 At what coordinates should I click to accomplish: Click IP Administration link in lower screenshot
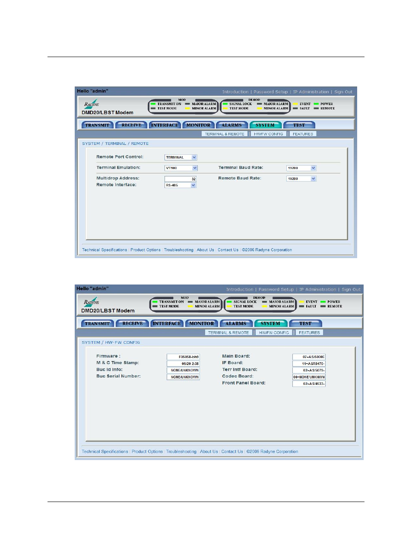tap(317, 290)
